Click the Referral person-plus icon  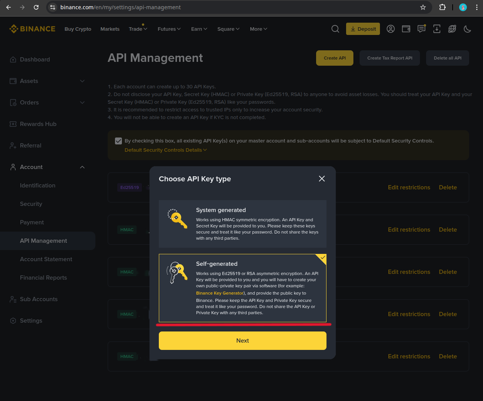(x=13, y=146)
